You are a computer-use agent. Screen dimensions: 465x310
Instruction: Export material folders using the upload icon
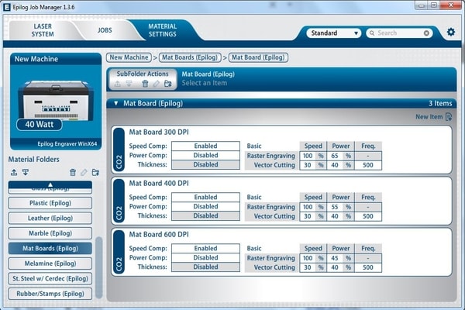point(14,172)
